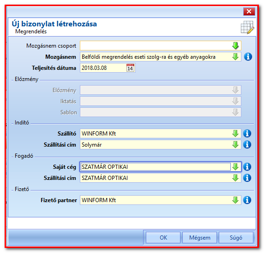264x253 pixels.
Task: Show info for the Mozgásnem field
Action: pos(248,57)
